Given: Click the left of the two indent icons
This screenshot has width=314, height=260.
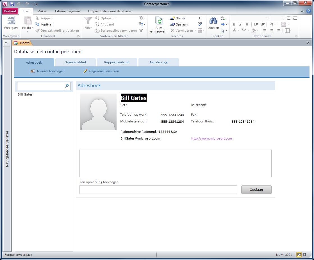Looking at the screenshot, I should [256, 24].
